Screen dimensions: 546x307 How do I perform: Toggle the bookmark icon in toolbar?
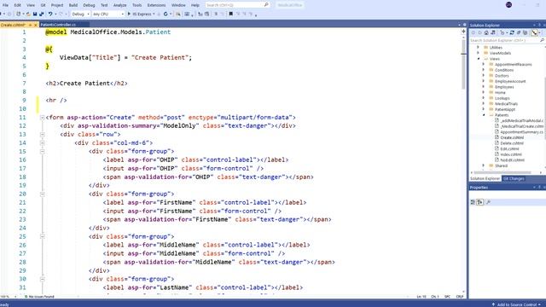coord(230,14)
